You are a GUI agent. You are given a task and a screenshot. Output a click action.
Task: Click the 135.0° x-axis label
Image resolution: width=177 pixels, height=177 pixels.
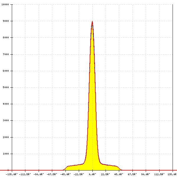point(172,174)
